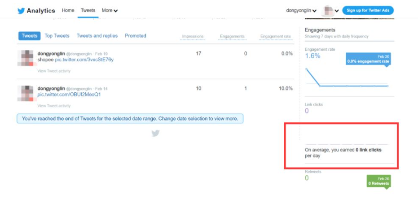The height and width of the screenshot is (199, 418).
Task: Click the Feb 20 0 Retweets tooltip
Action: tap(378, 181)
